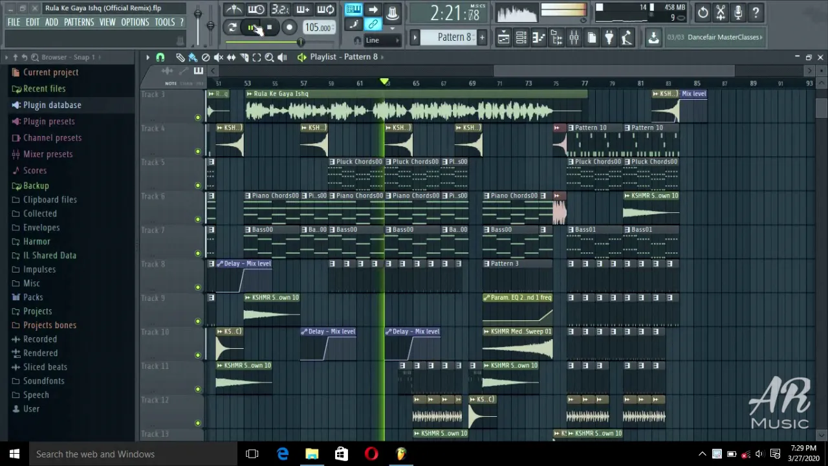The height and width of the screenshot is (466, 828).
Task: Open undo history icon
Action: click(703, 12)
